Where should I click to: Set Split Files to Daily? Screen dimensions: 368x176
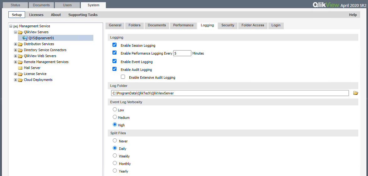(115, 148)
